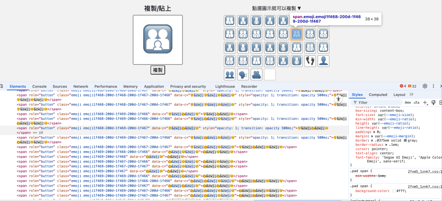Click the empty dashed emoji slot
The image size is (442, 201).
pyautogui.click(x=270, y=74)
